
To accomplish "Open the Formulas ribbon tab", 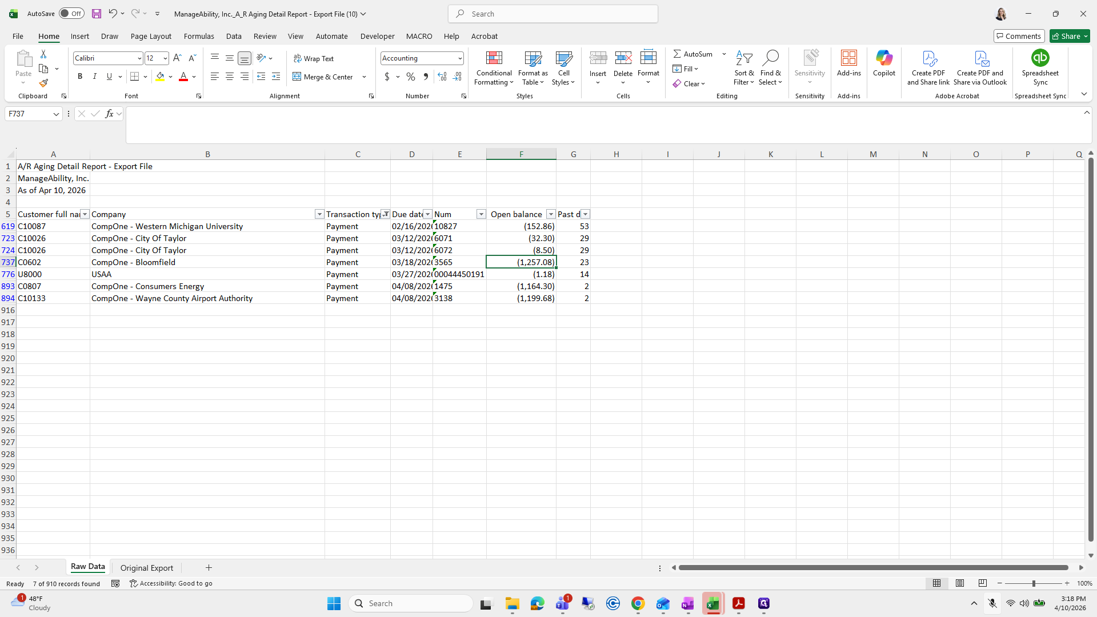I will (x=199, y=36).
